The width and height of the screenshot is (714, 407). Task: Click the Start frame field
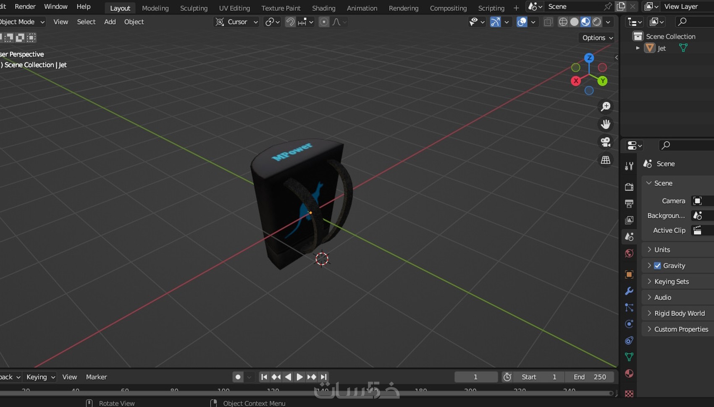click(x=539, y=377)
